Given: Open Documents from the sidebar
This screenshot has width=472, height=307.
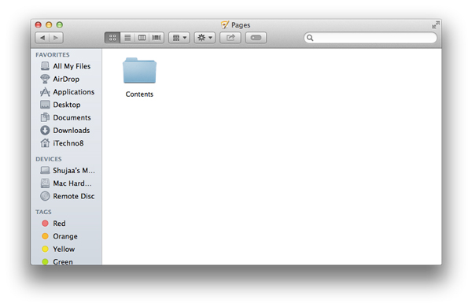Looking at the screenshot, I should click(65, 117).
